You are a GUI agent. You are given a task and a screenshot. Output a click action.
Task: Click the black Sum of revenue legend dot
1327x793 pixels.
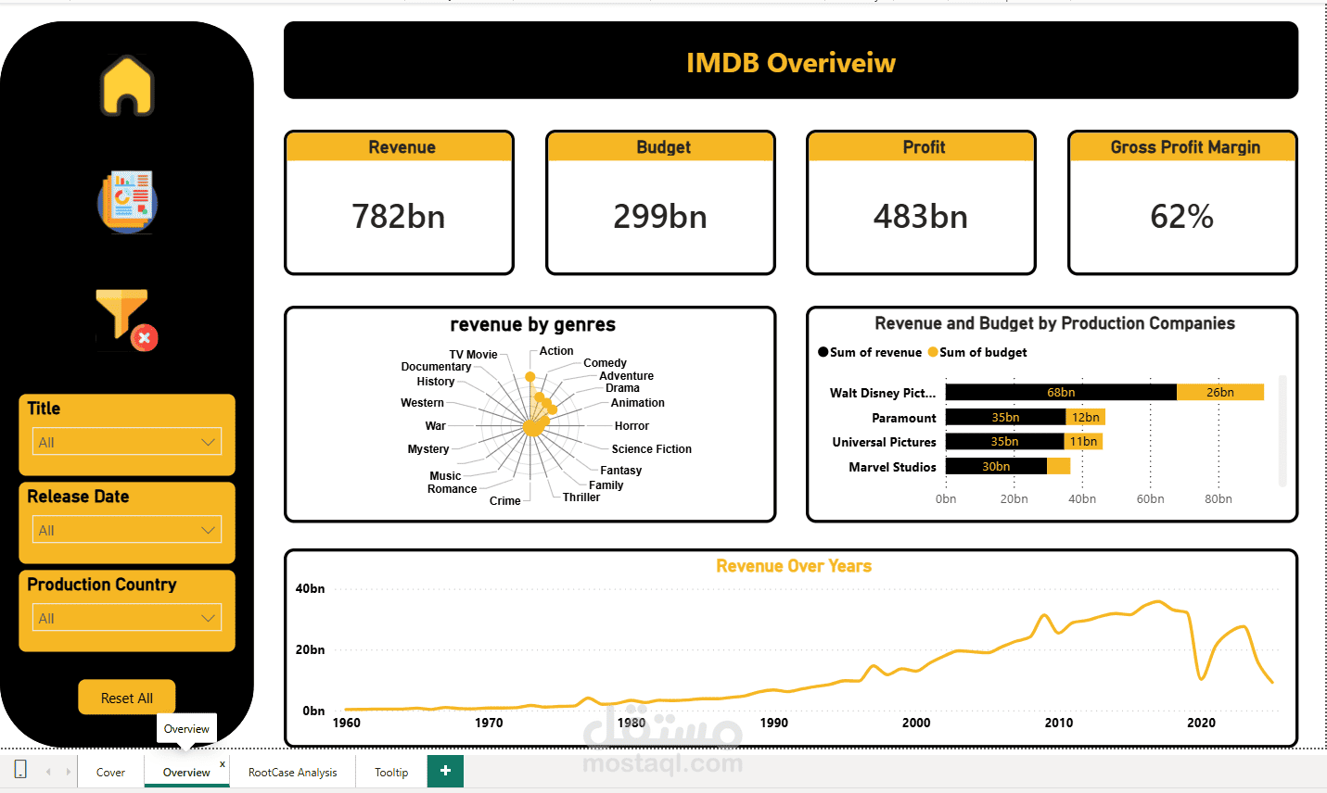(823, 352)
